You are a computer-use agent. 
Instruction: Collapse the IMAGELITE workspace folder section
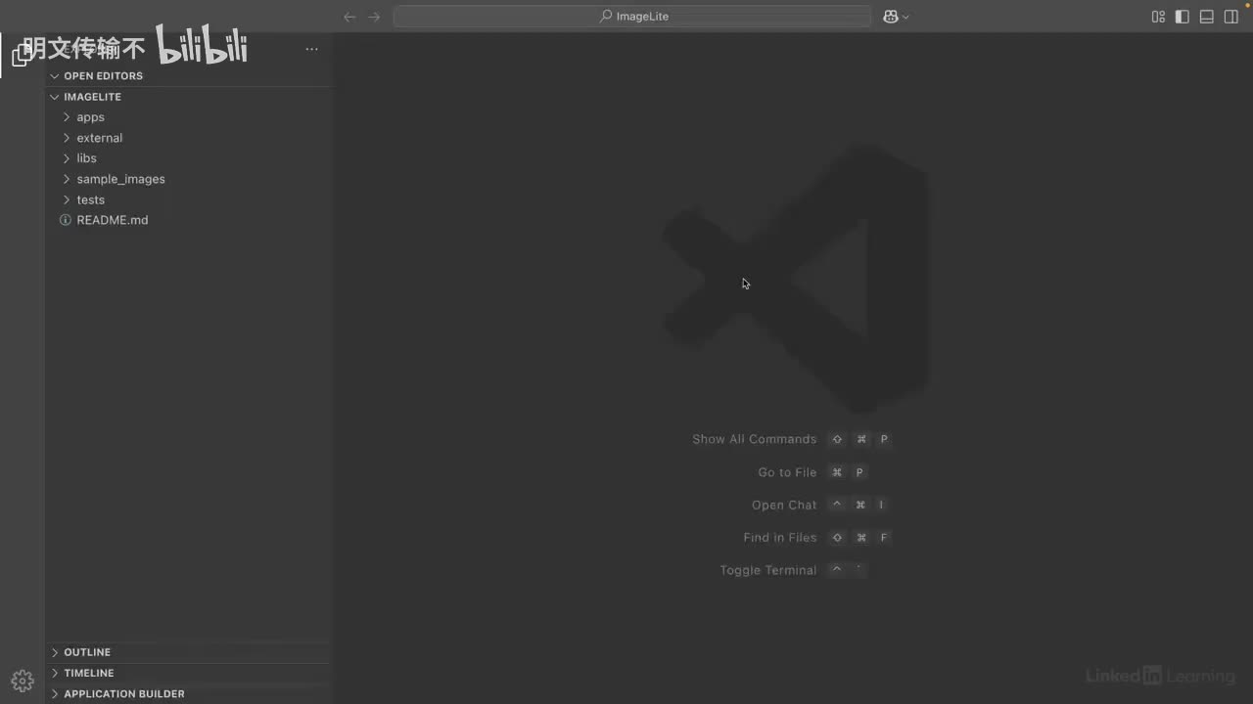(188, 97)
